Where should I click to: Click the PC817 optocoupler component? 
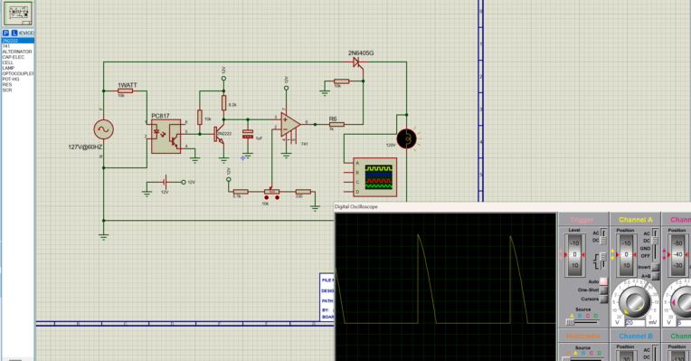(166, 137)
